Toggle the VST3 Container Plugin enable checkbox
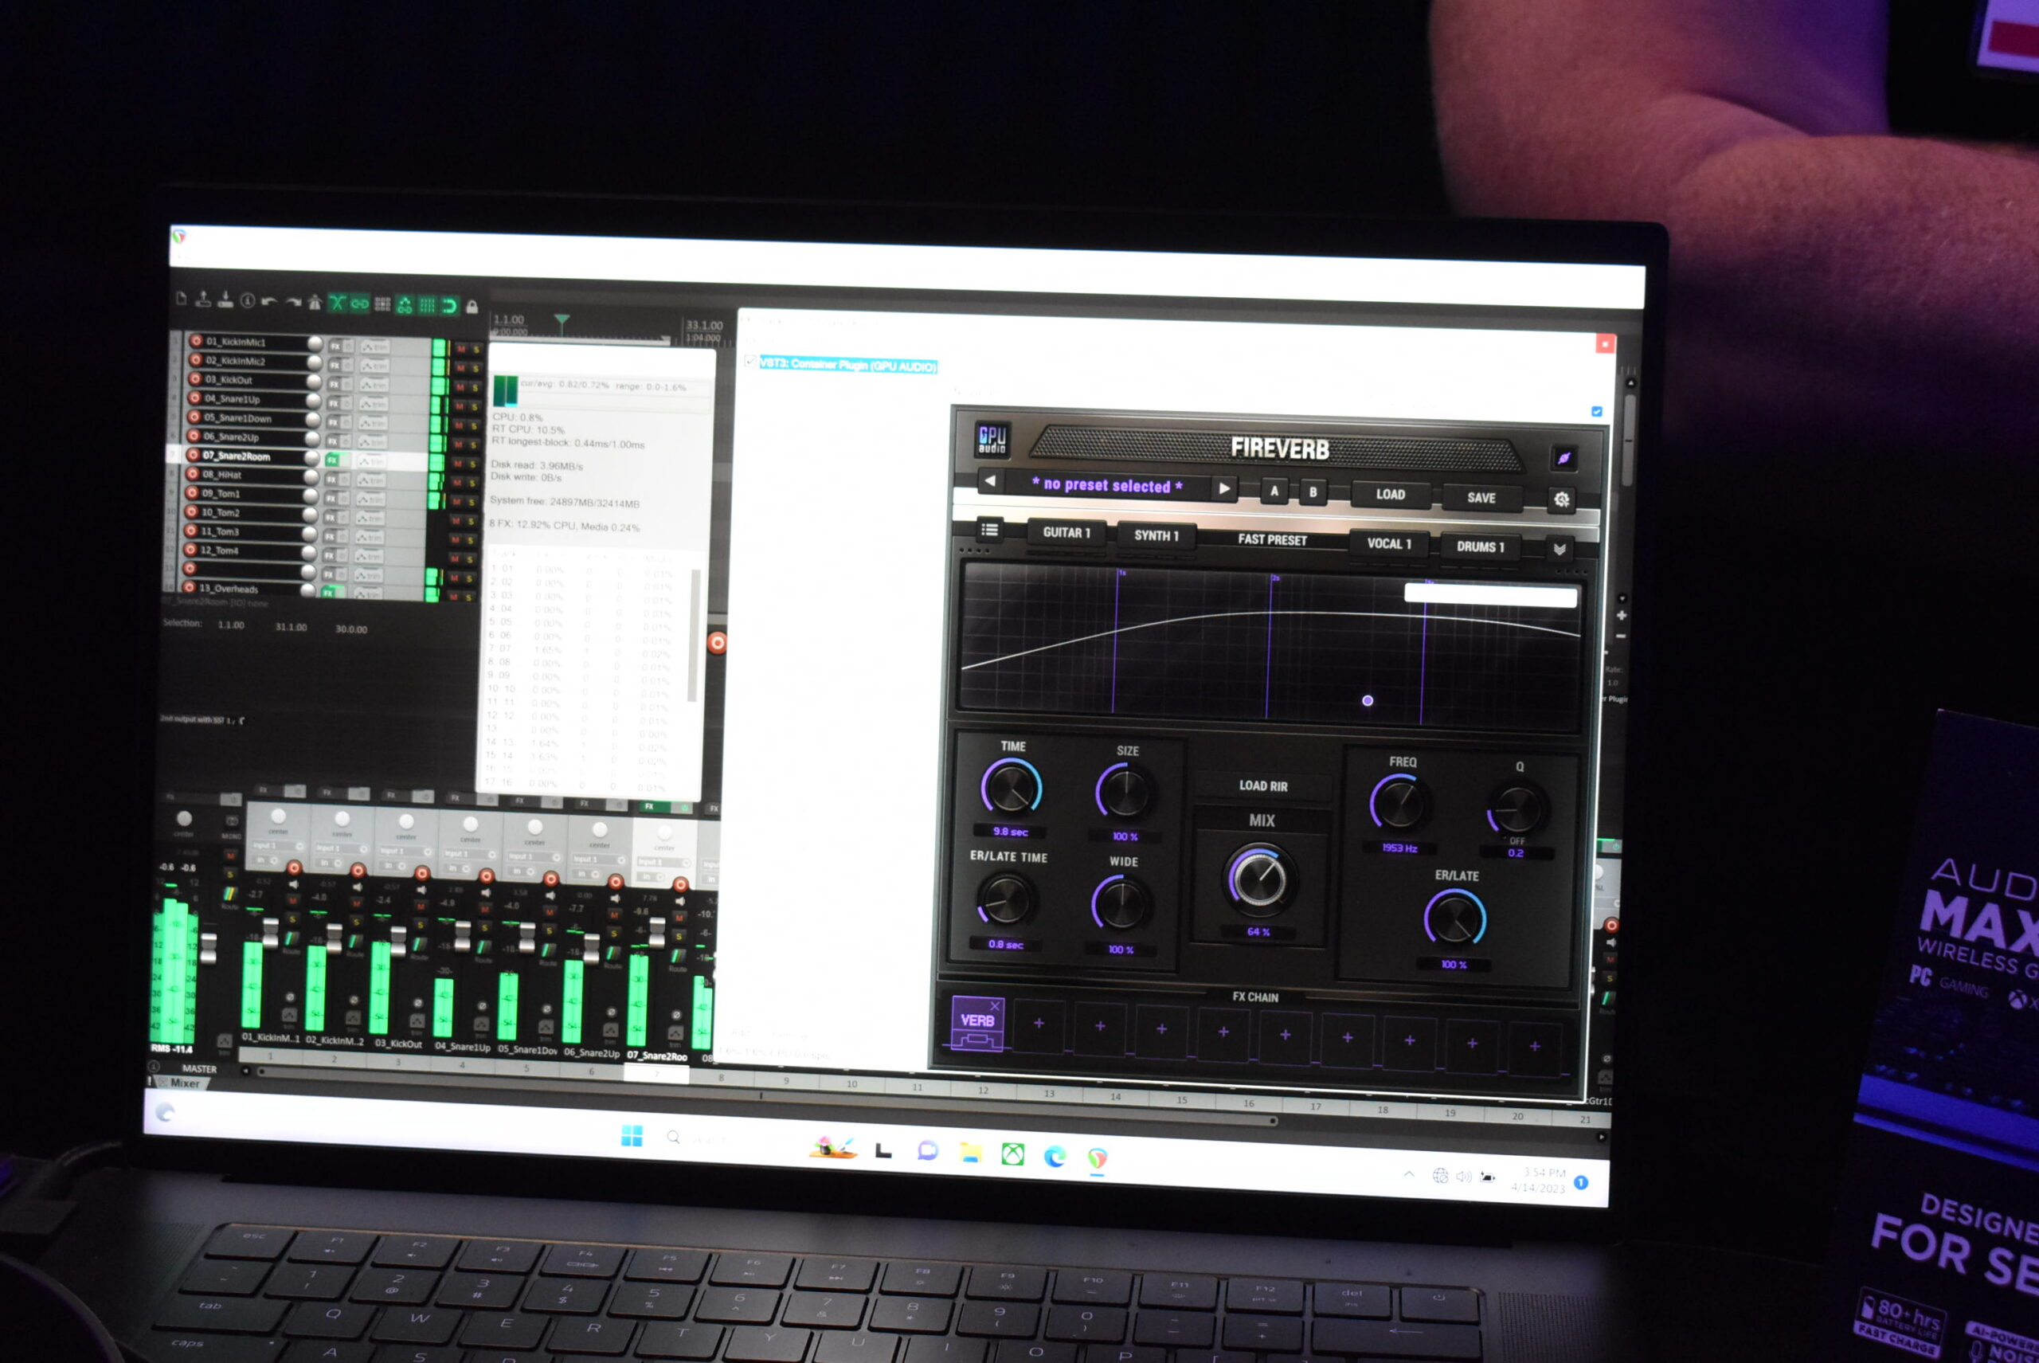 coord(749,361)
